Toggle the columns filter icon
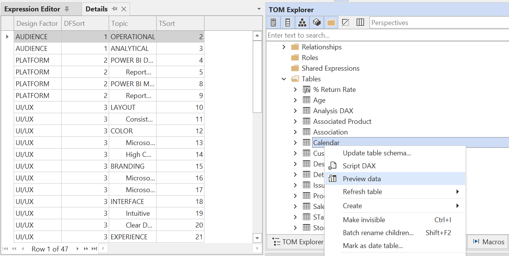The height and width of the screenshot is (256, 509). 288,22
